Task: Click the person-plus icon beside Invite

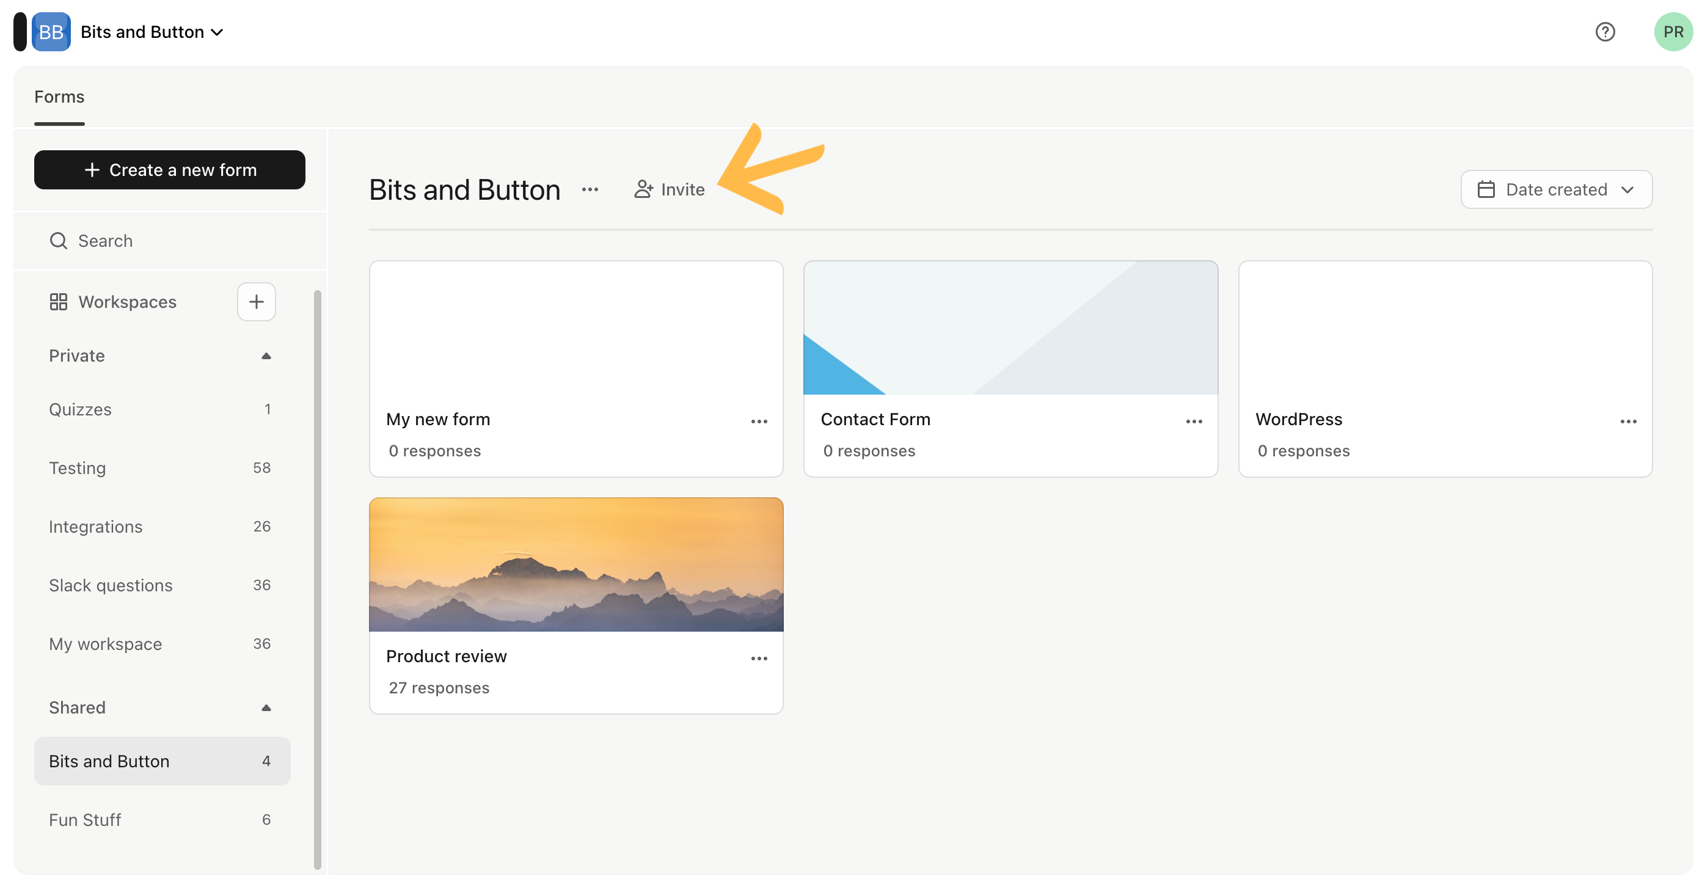Action: click(643, 189)
